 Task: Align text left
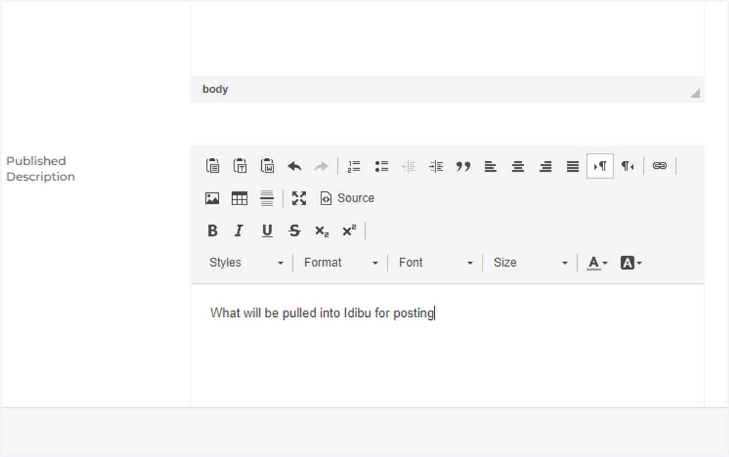pyautogui.click(x=491, y=166)
